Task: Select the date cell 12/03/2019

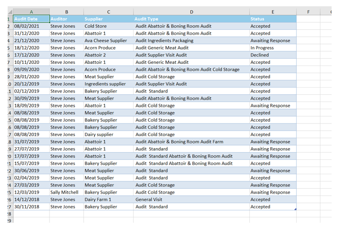Action: pyautogui.click(x=31, y=192)
